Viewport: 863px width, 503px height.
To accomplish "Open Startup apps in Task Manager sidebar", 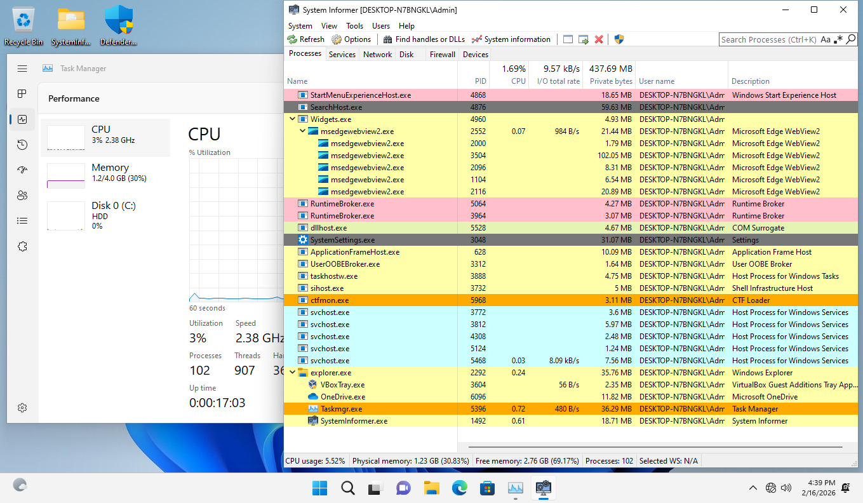I will (x=22, y=170).
